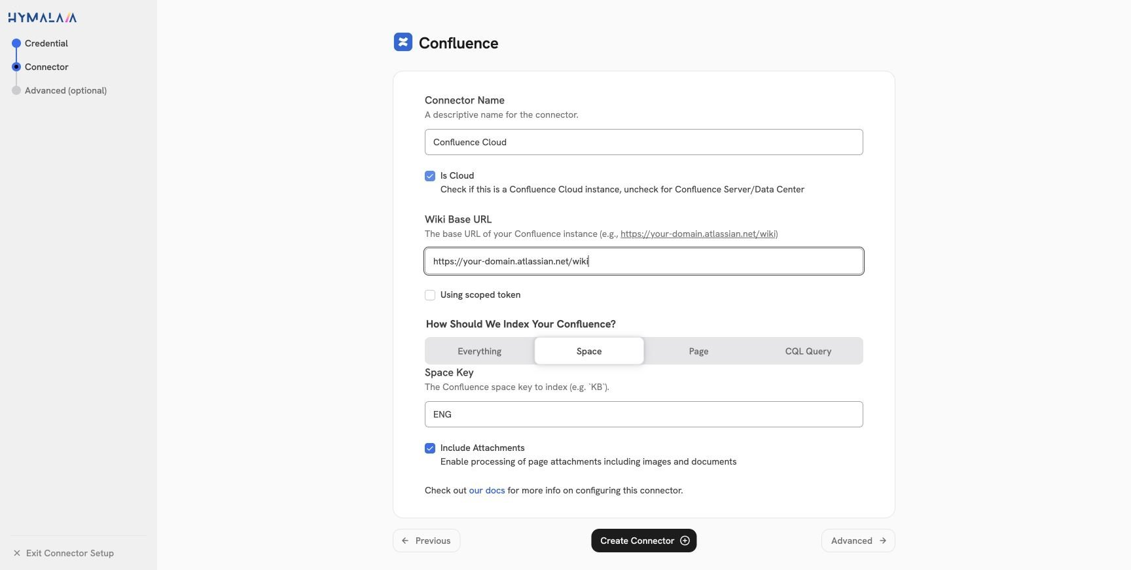Click the right arrow icon in Advanced button

coord(883,541)
